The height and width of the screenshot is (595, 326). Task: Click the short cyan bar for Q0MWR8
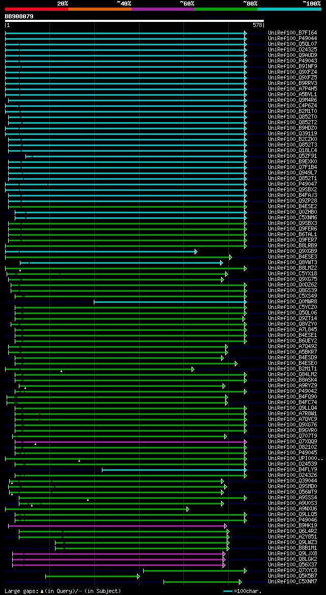(x=170, y=302)
